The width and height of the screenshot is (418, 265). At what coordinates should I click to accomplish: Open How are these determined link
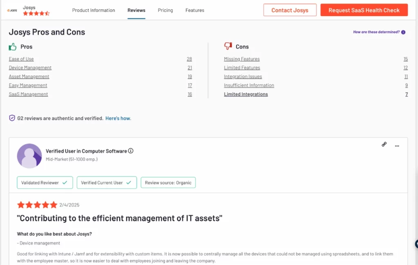pos(376,32)
